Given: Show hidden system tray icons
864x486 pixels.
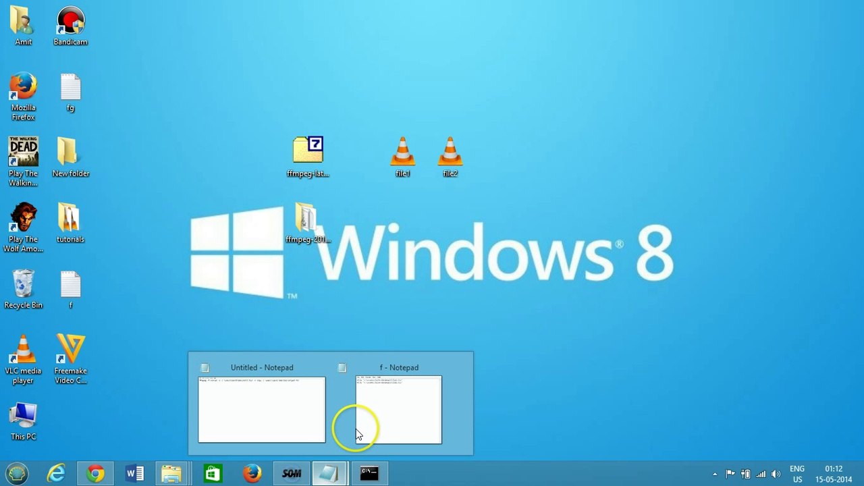Looking at the screenshot, I should click(x=715, y=474).
